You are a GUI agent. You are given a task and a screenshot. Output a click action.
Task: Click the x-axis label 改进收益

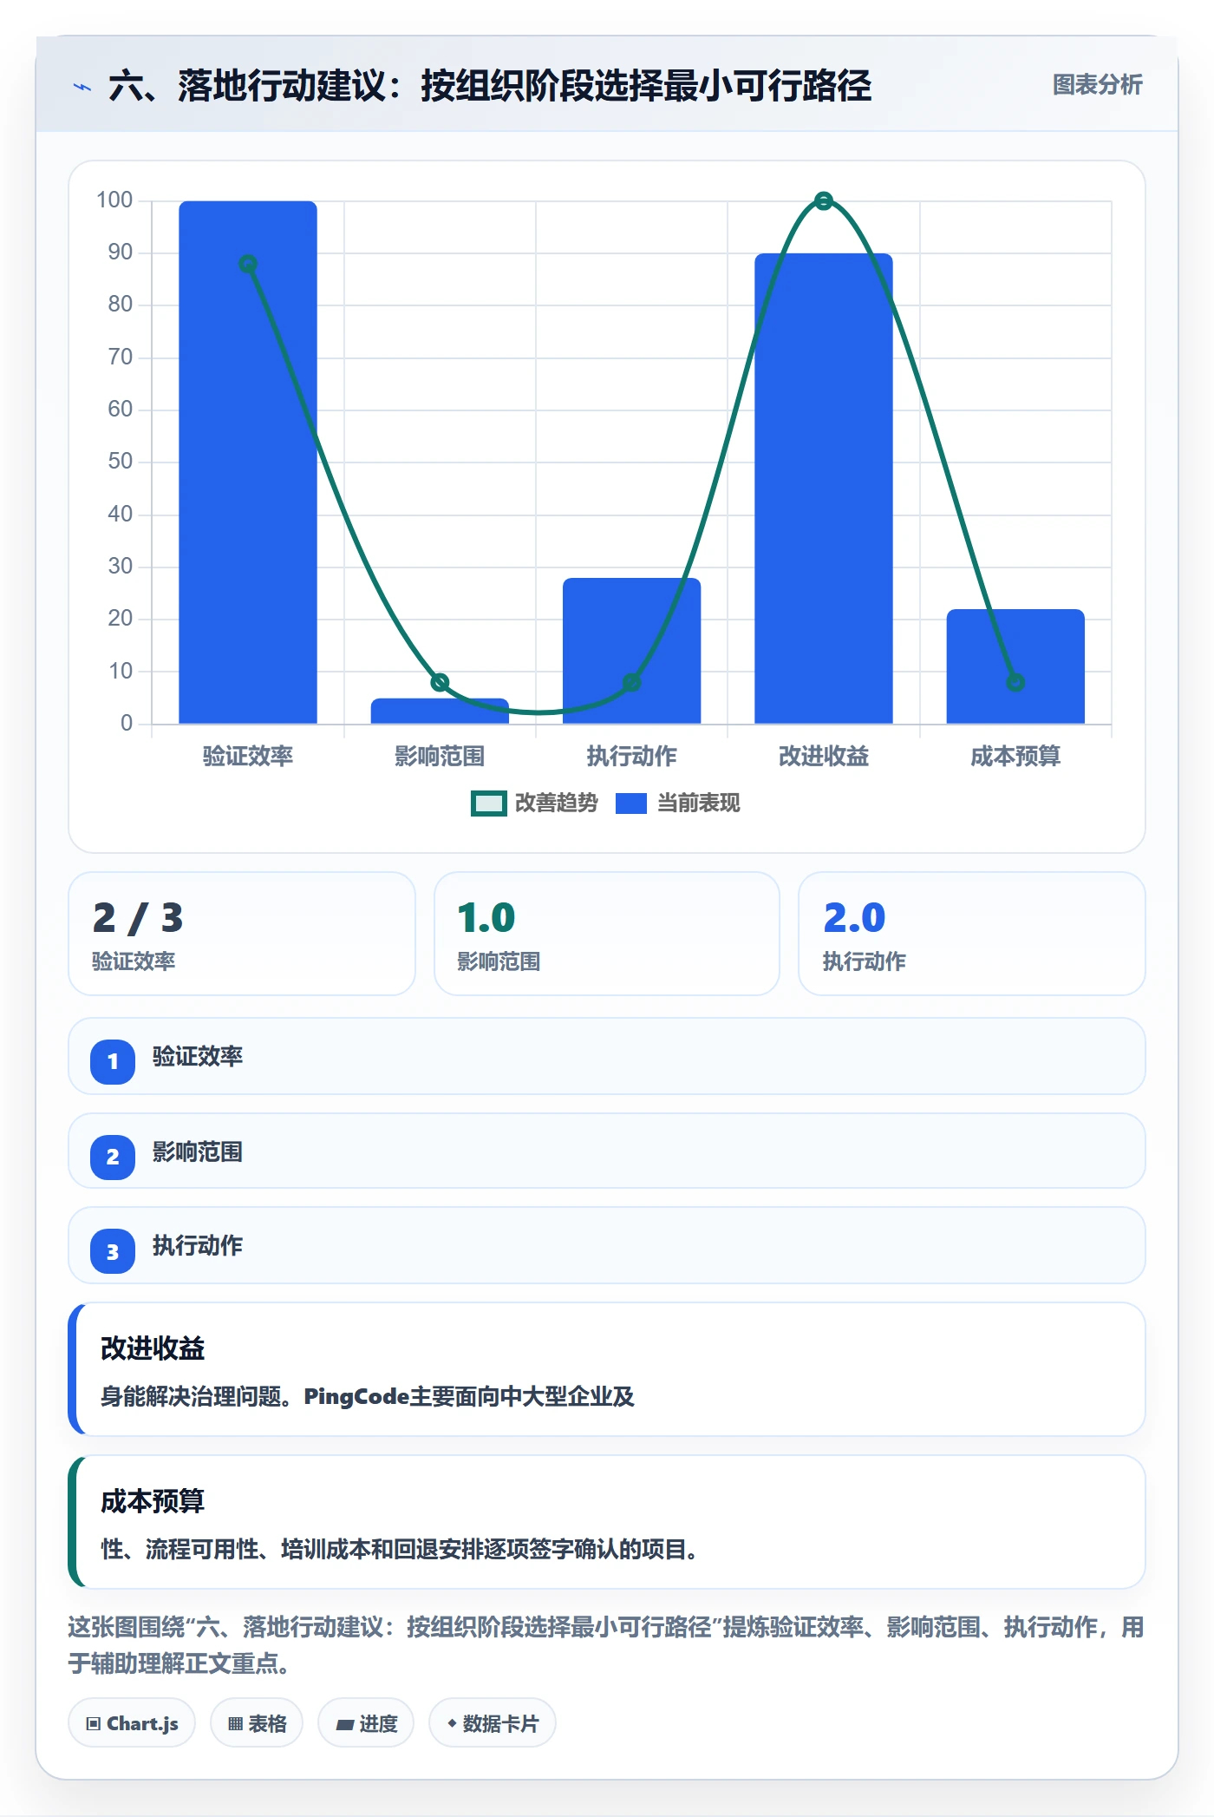(824, 757)
